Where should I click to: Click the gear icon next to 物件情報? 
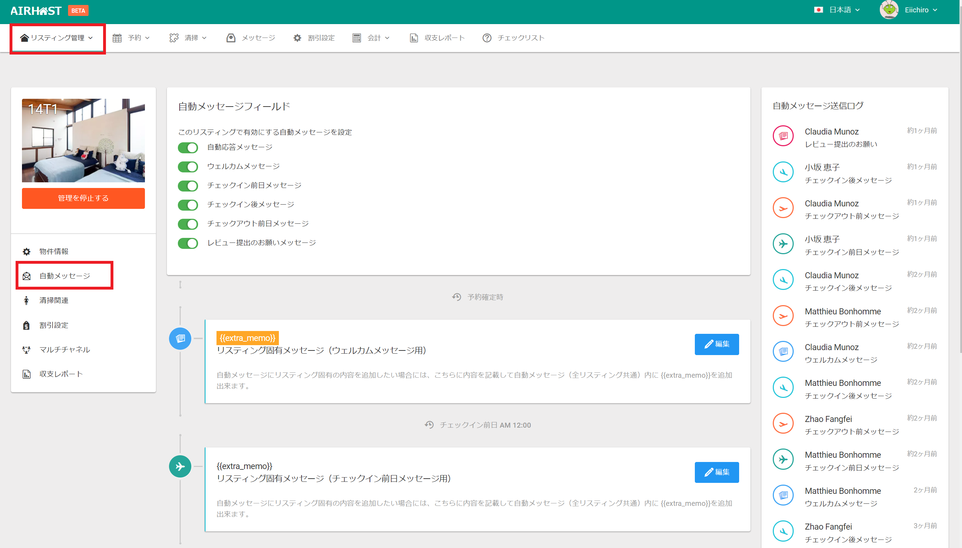(26, 251)
